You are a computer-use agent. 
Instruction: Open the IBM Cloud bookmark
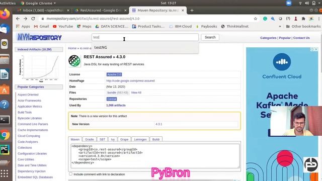181,27
